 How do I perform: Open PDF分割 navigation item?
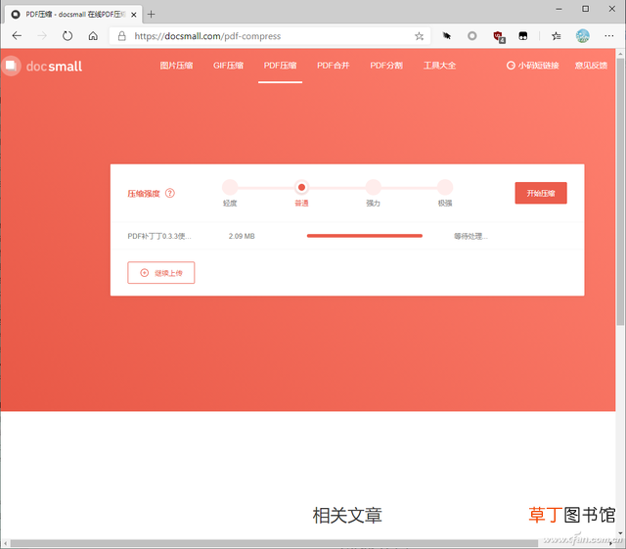(x=386, y=66)
